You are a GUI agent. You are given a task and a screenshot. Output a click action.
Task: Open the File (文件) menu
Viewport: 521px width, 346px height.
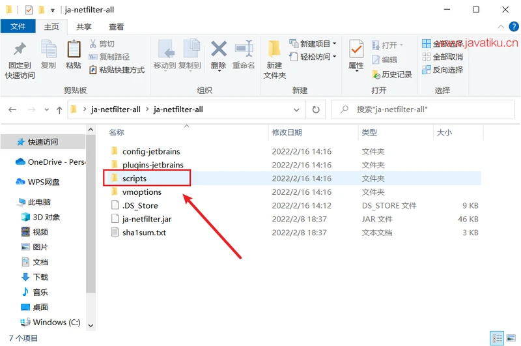point(18,27)
